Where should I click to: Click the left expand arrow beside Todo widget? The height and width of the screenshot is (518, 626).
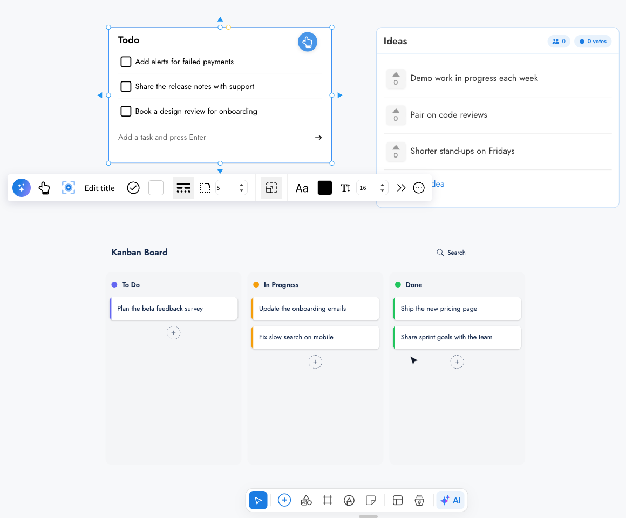coord(100,96)
